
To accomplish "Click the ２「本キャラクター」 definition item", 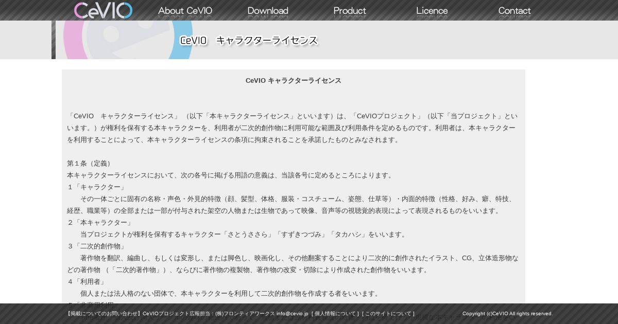I will [x=100, y=223].
